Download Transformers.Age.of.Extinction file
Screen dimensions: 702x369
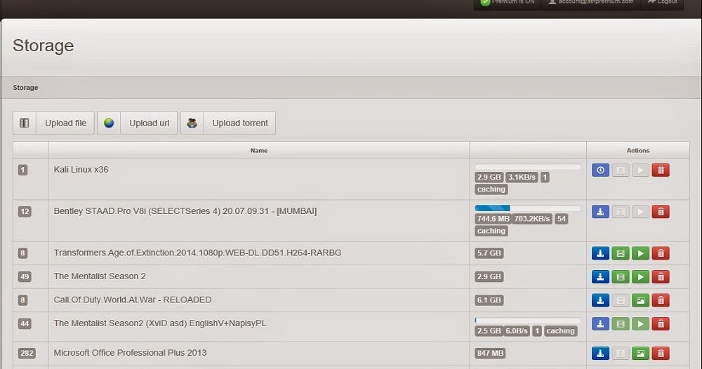(x=600, y=253)
